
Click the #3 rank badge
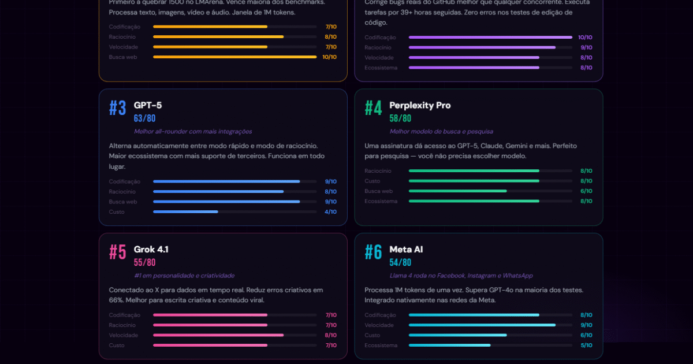click(x=118, y=108)
